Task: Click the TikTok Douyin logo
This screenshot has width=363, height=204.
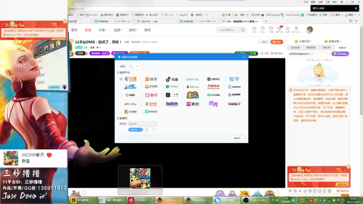Action: 172,79
